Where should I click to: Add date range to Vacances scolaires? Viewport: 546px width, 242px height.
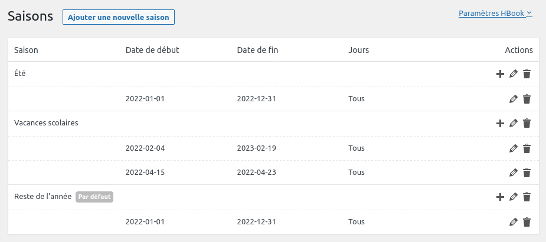(x=500, y=123)
